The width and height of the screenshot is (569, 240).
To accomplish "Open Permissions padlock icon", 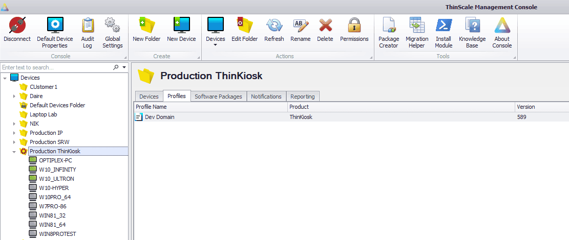I will tap(354, 26).
